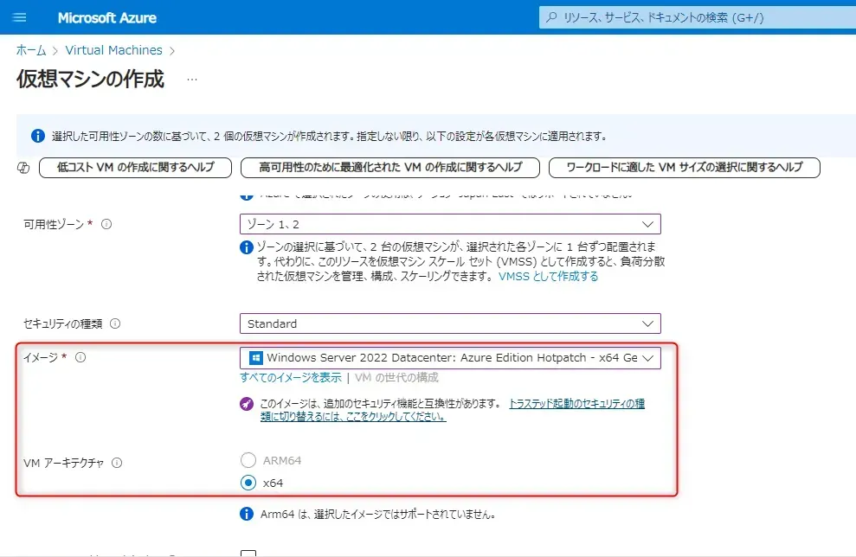Click the Copilot icon beside help buttons
Viewport: 856px width, 557px height.
click(24, 168)
